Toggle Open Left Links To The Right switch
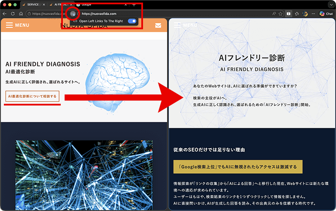This screenshot has width=336, height=211. (132, 21)
